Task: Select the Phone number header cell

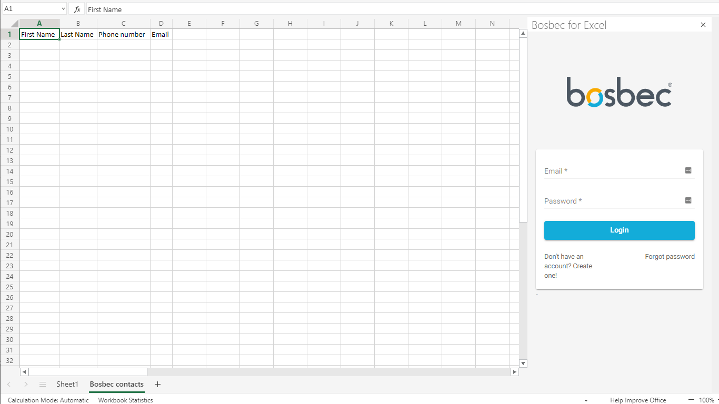Action: (x=123, y=34)
